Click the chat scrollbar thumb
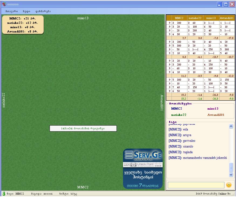 [x=231, y=167]
